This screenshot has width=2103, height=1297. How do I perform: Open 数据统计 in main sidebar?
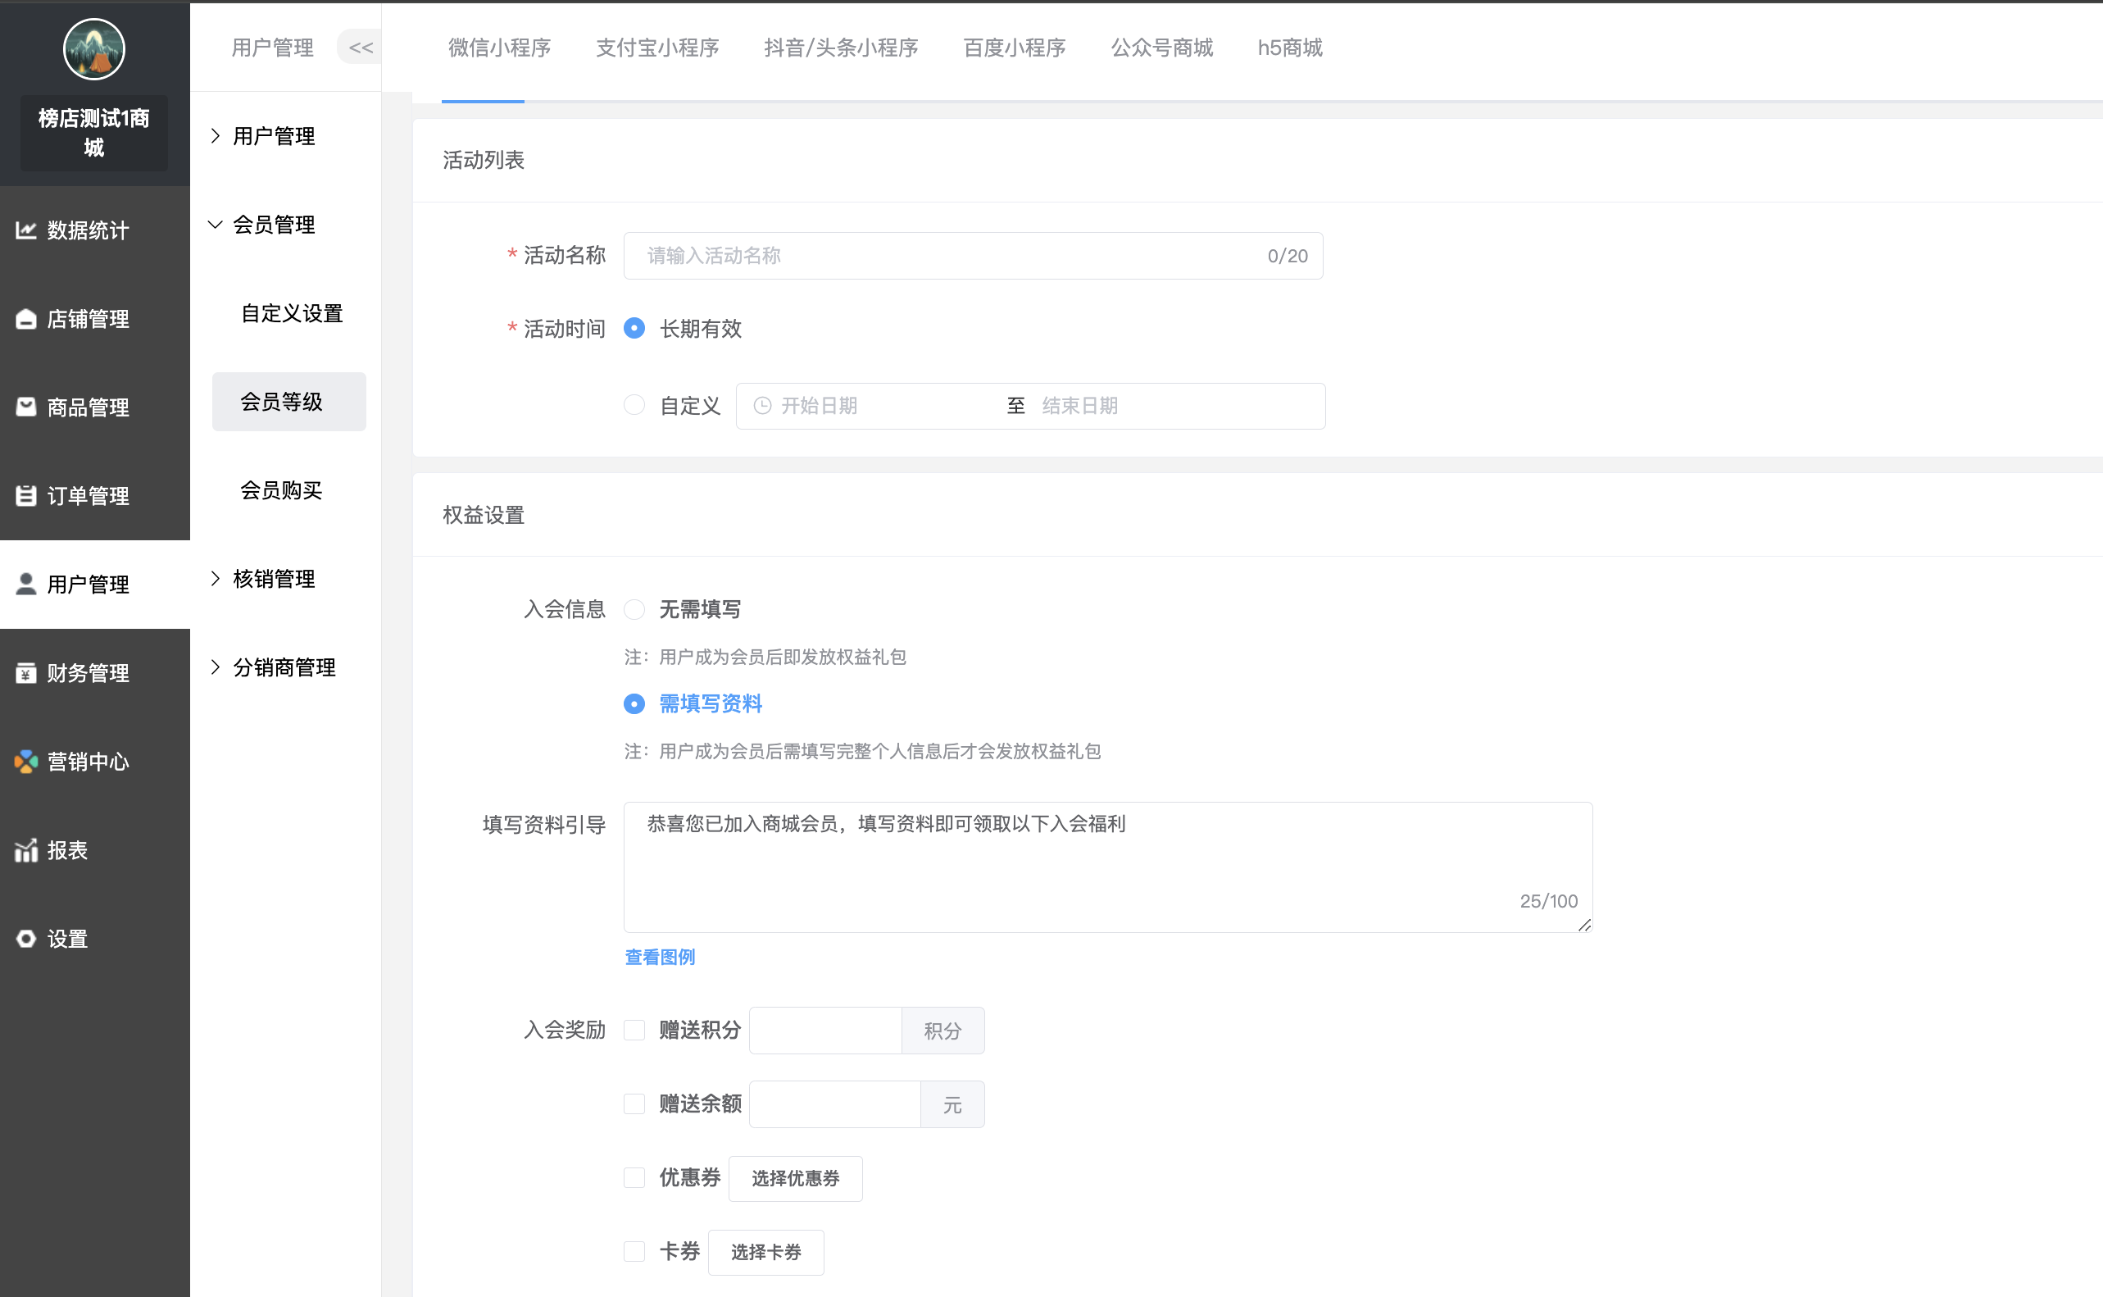pos(94,230)
